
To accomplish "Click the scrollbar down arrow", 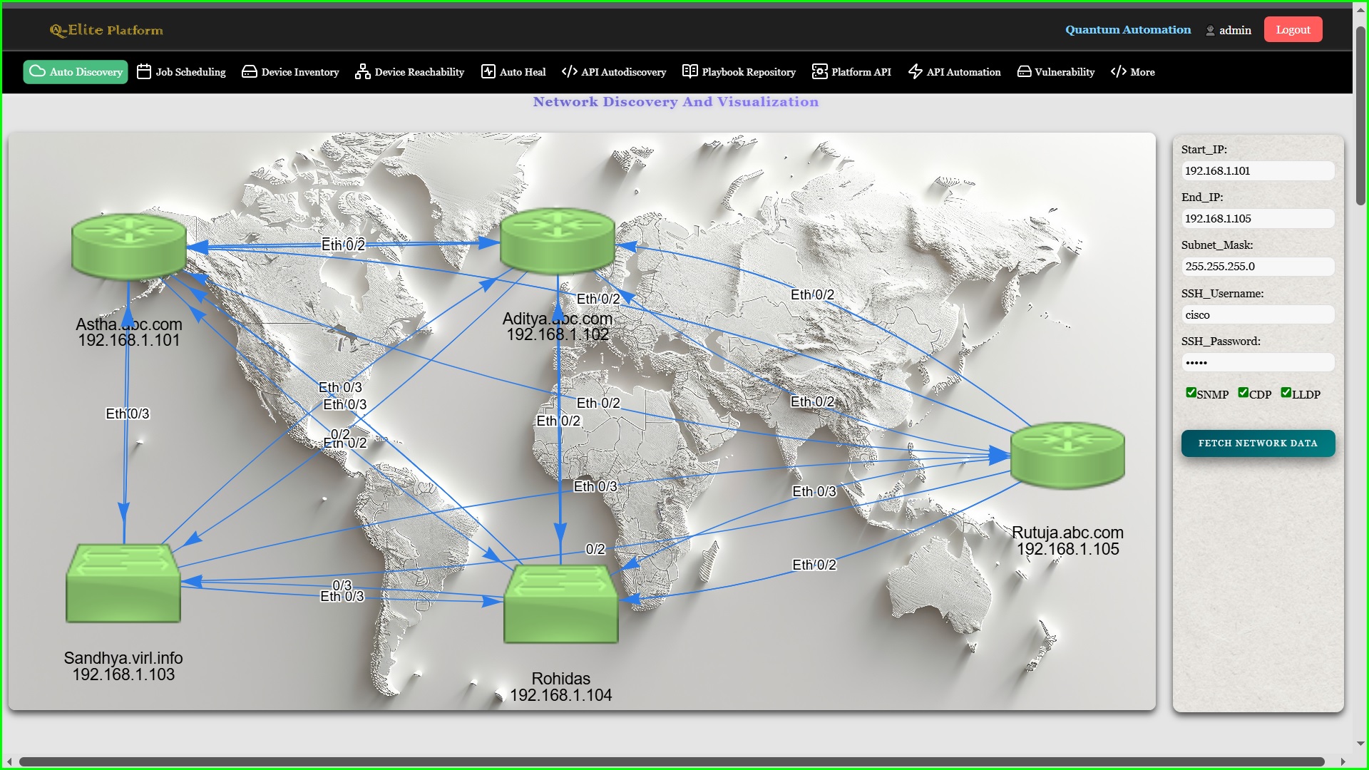I will (1360, 743).
